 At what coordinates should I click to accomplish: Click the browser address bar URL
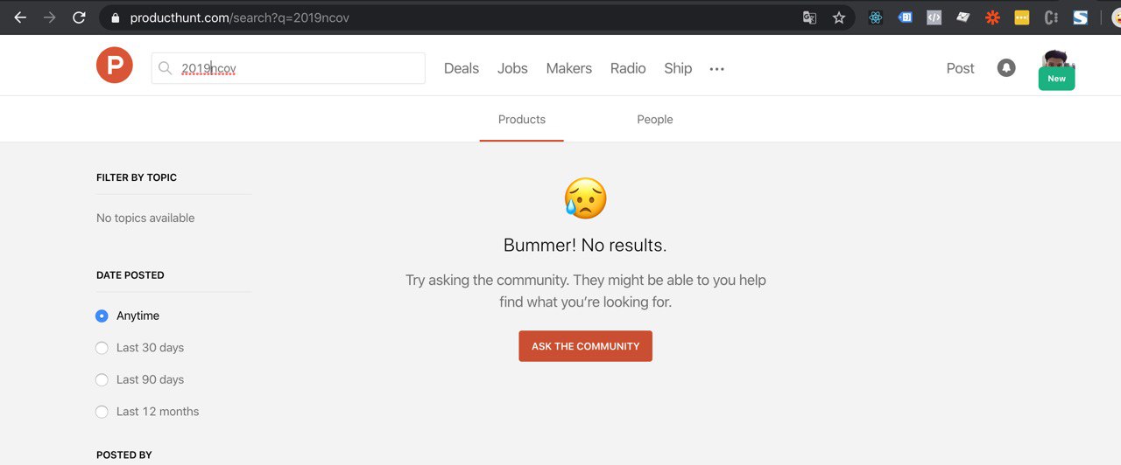[x=240, y=17]
